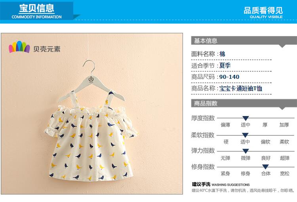297x202 pixels.
Task: Click the 贝壳元素 brand name text
Action: click(47, 49)
